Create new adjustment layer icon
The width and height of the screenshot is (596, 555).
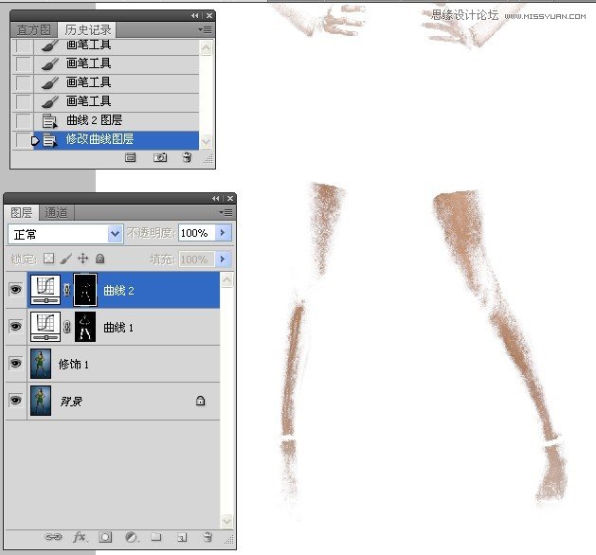tap(132, 537)
